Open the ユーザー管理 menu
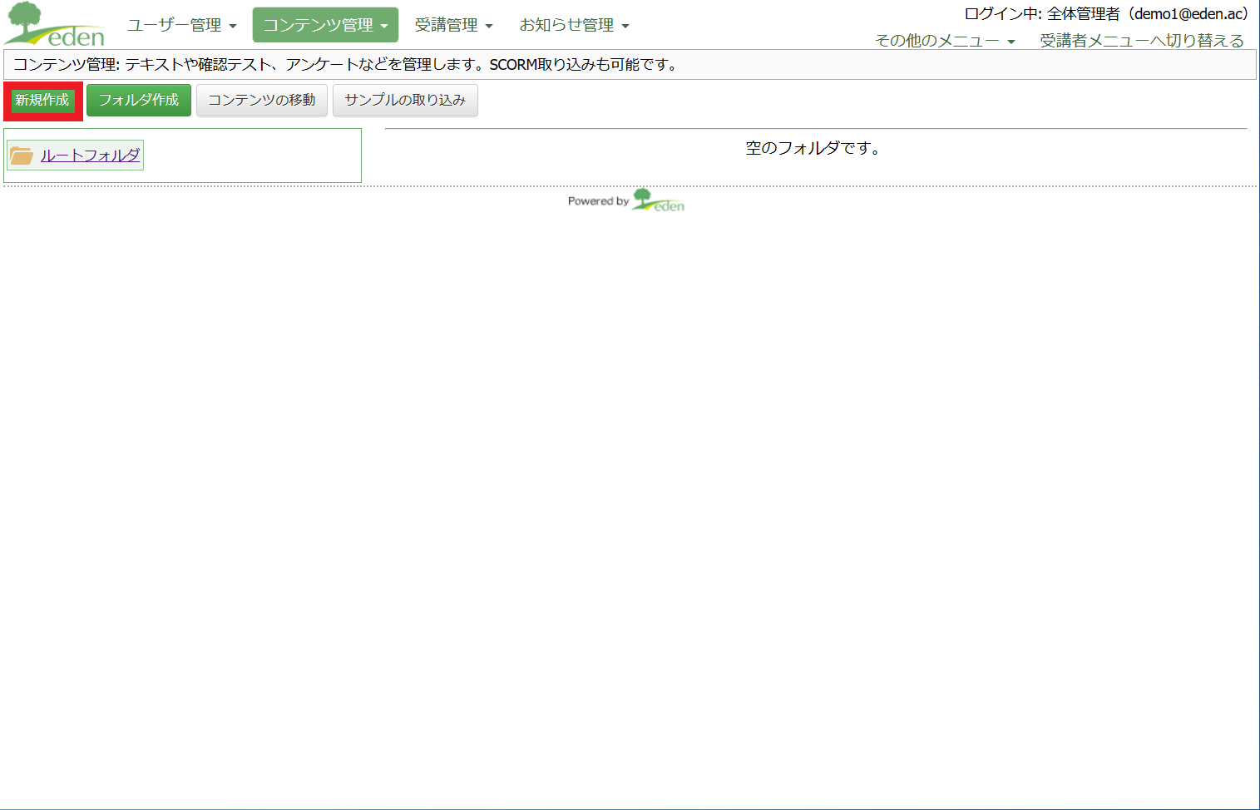 click(181, 25)
